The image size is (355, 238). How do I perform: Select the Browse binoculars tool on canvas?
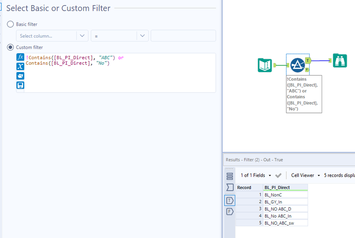[x=340, y=61]
